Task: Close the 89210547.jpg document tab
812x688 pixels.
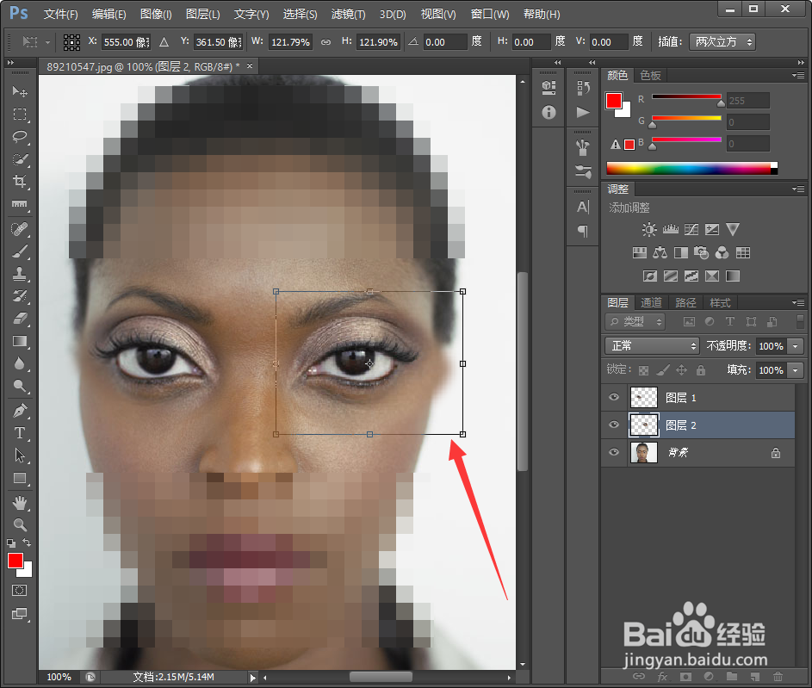Action: (250, 66)
